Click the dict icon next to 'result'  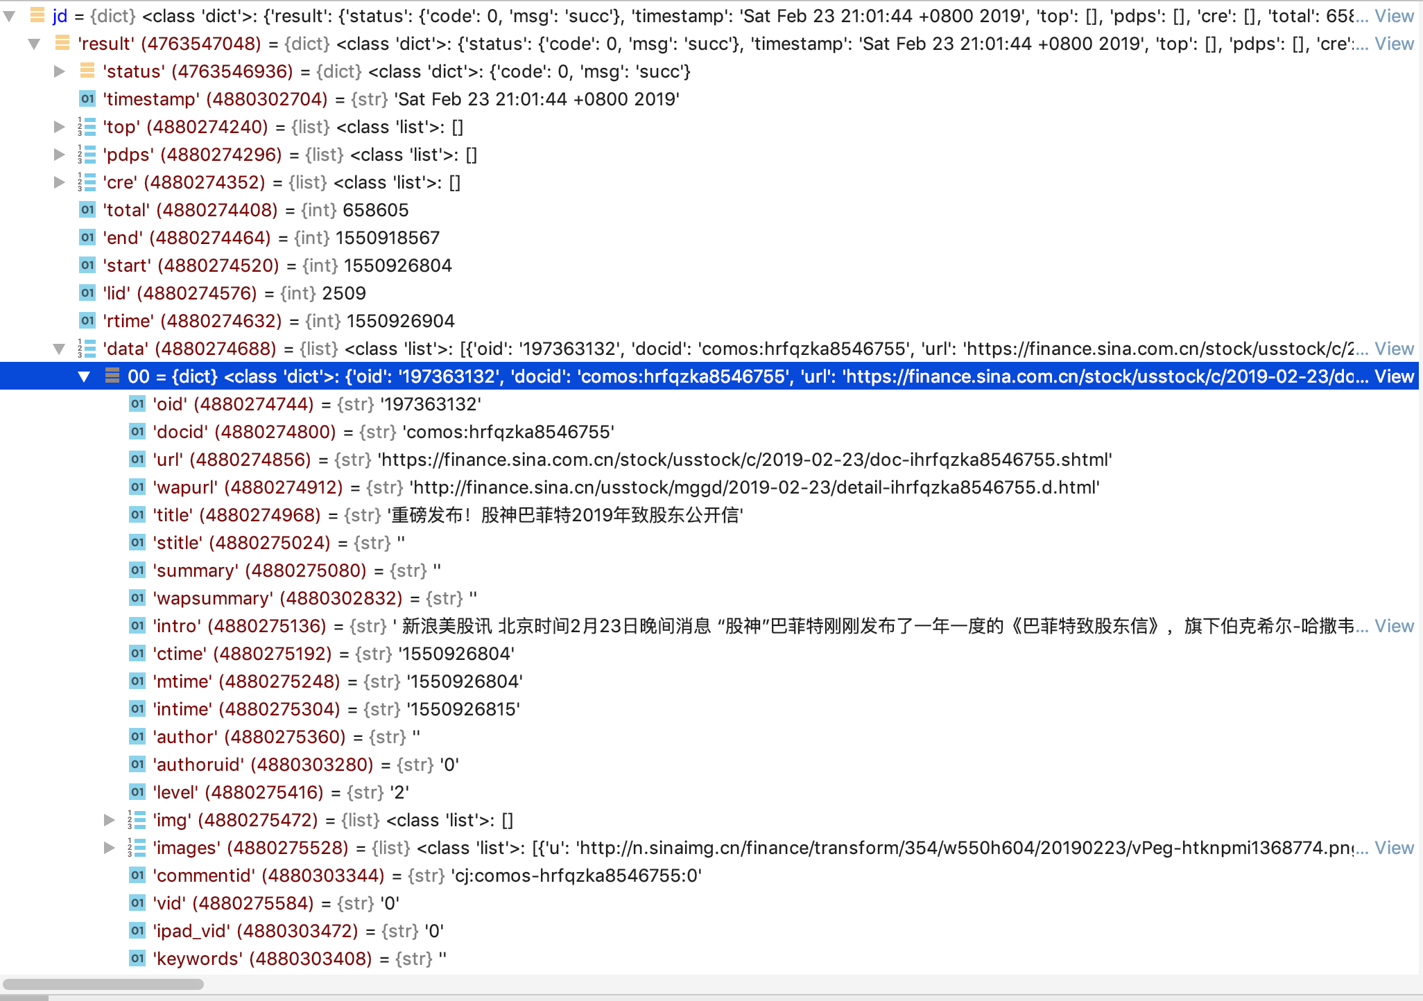[x=62, y=44]
